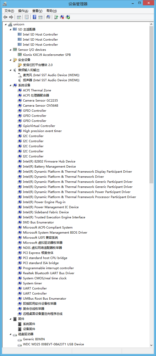The image size is (156, 356).
Task: Click the last toolbar icon with the green circle
Action: 68,17
